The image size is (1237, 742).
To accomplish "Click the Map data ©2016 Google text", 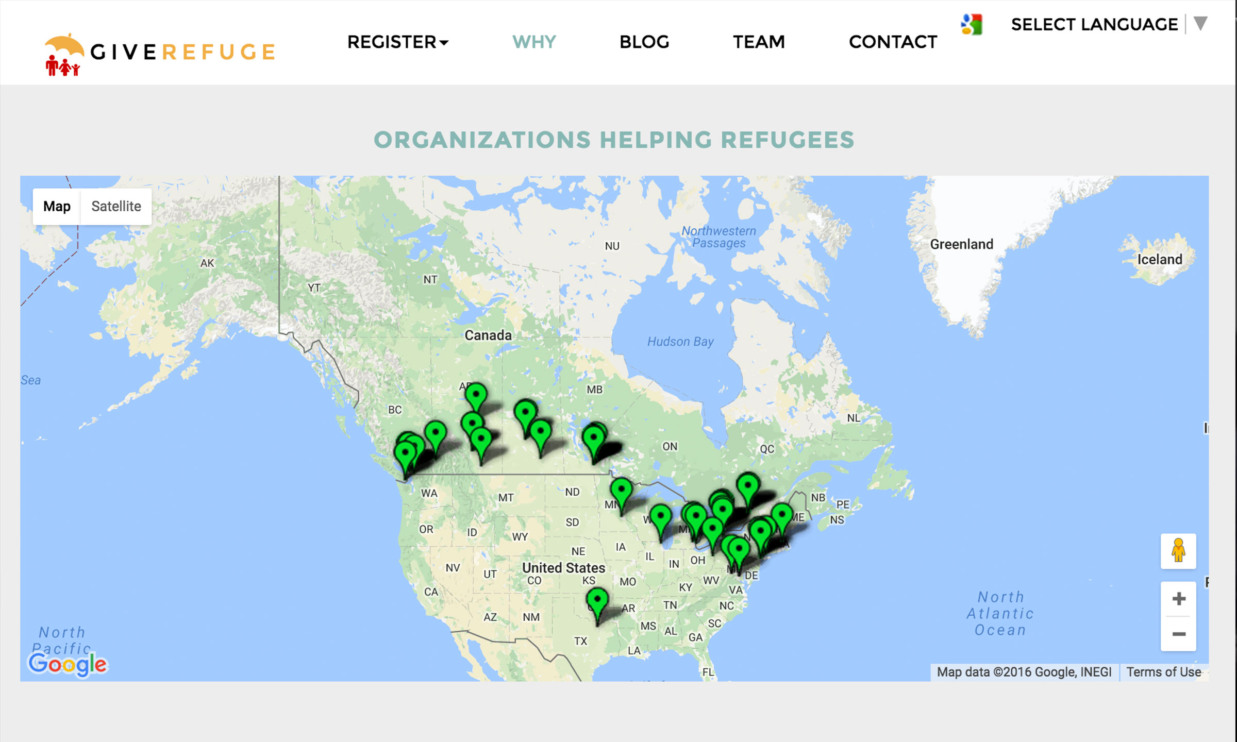I will tap(1024, 672).
